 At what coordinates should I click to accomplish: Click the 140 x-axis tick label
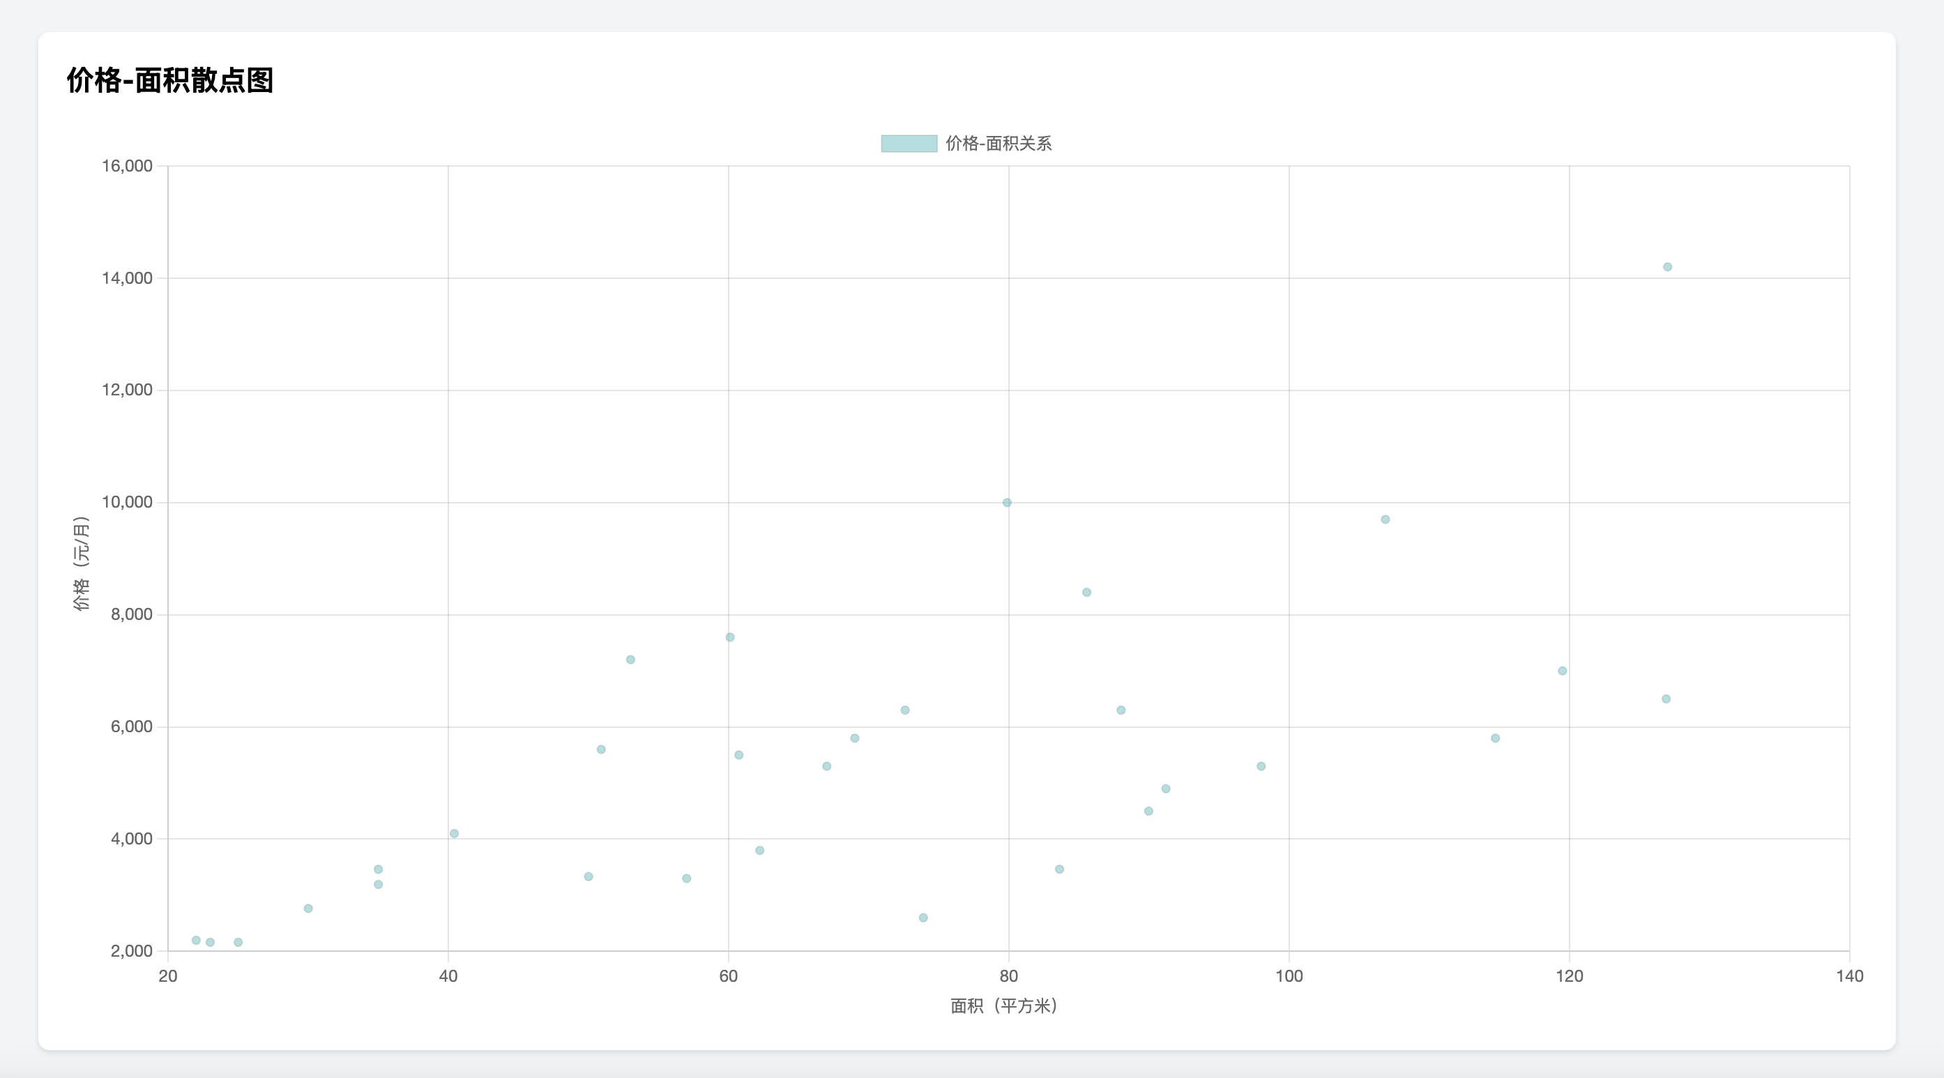1849,976
